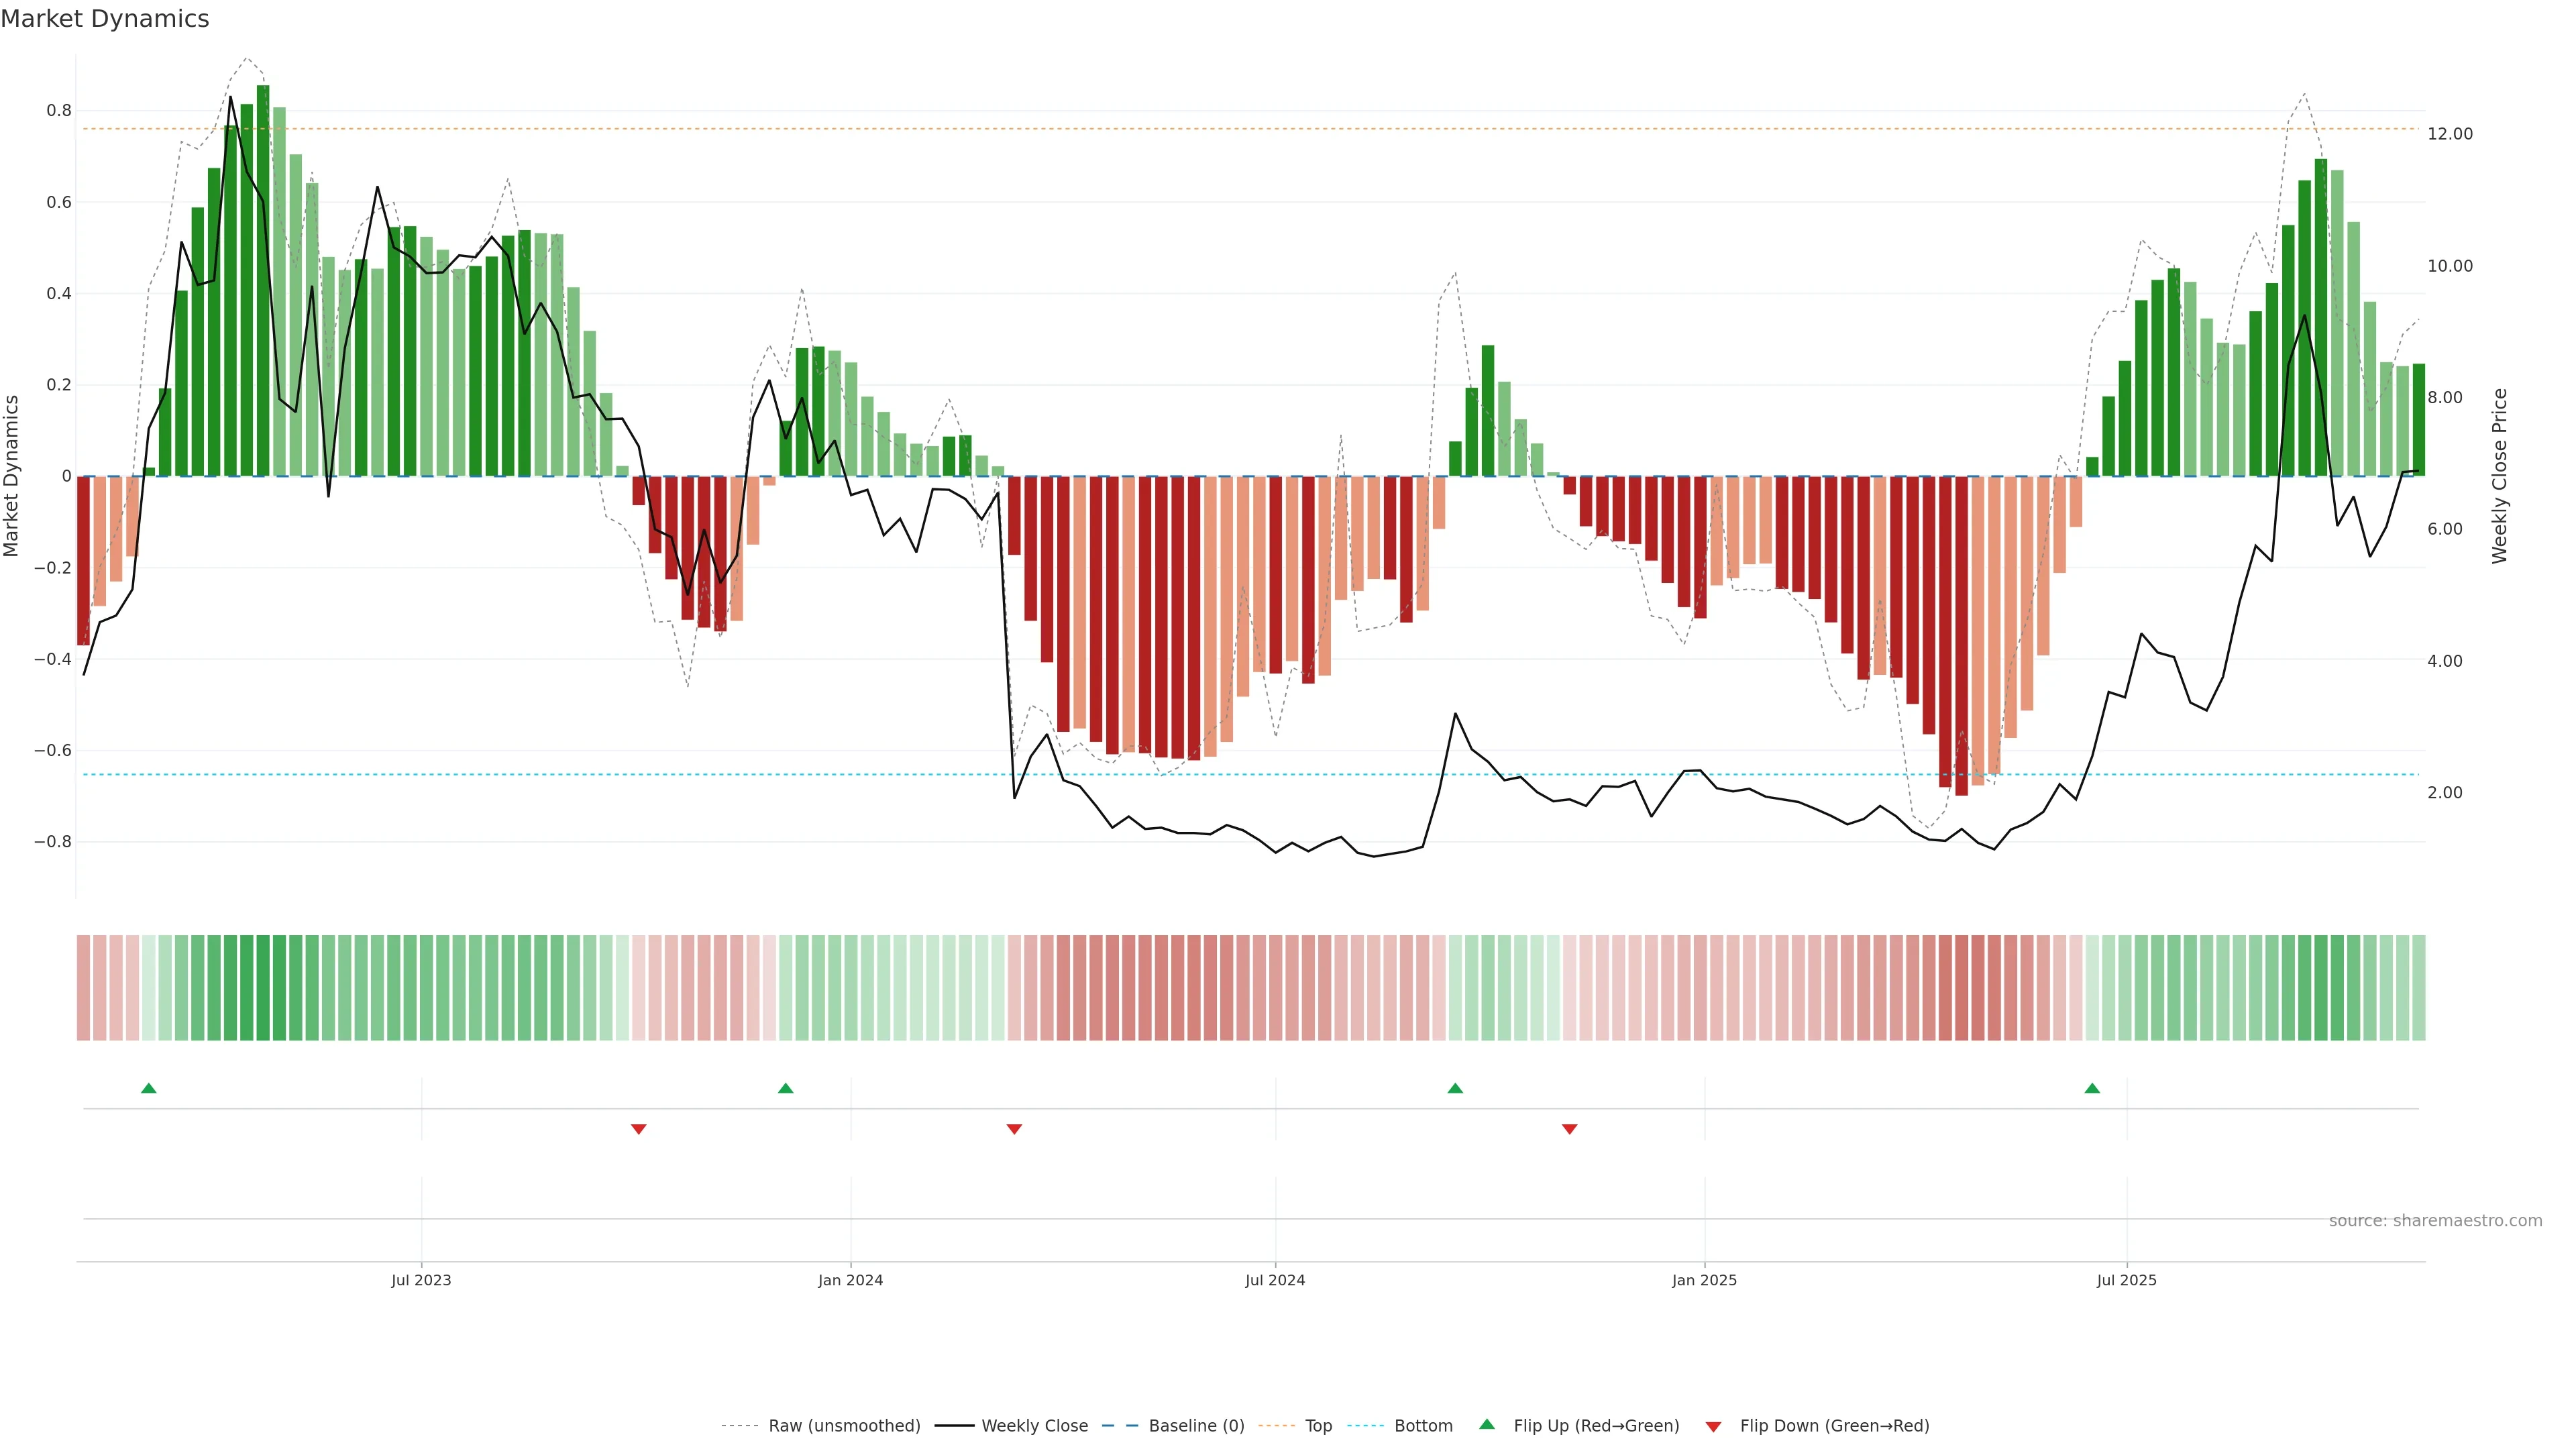2576x1449 pixels.
Task: Toggle the Top threshold legend entry
Action: [x=1318, y=1426]
